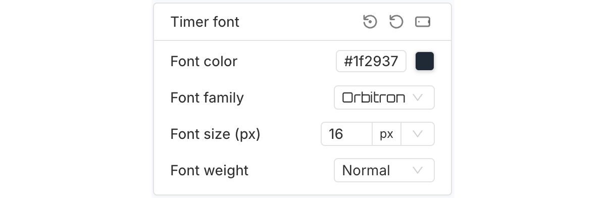The height and width of the screenshot is (198, 606).
Task: Select the Normal text in font weight box
Action: point(366,170)
